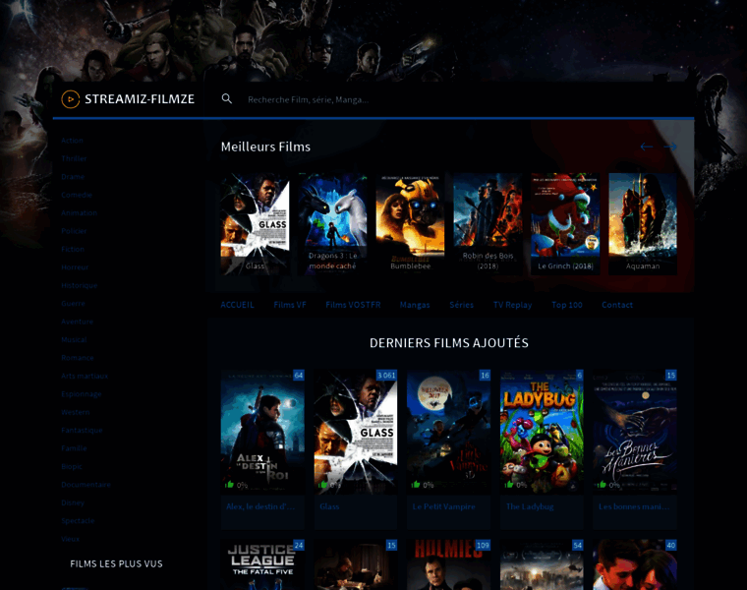747x590 pixels.
Task: Open Glass poster in Meilleurs Films carousel
Action: pyautogui.click(x=255, y=224)
